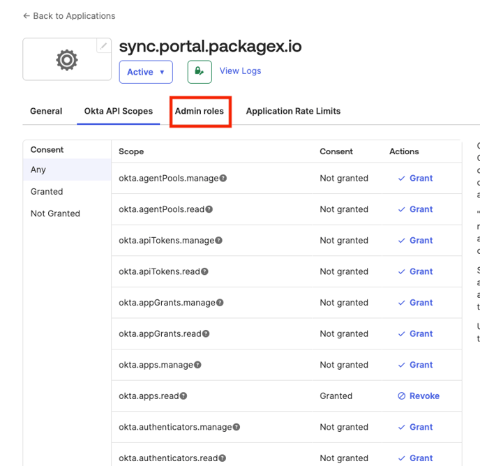Screen dimensions: 480x466
Task: Filter scopes by Granted consent
Action: click(47, 191)
